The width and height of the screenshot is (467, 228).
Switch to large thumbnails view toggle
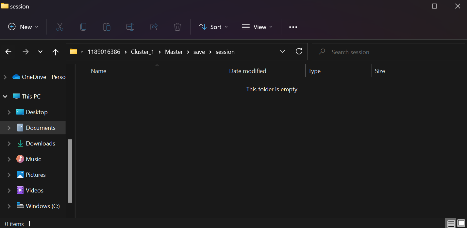(x=461, y=224)
